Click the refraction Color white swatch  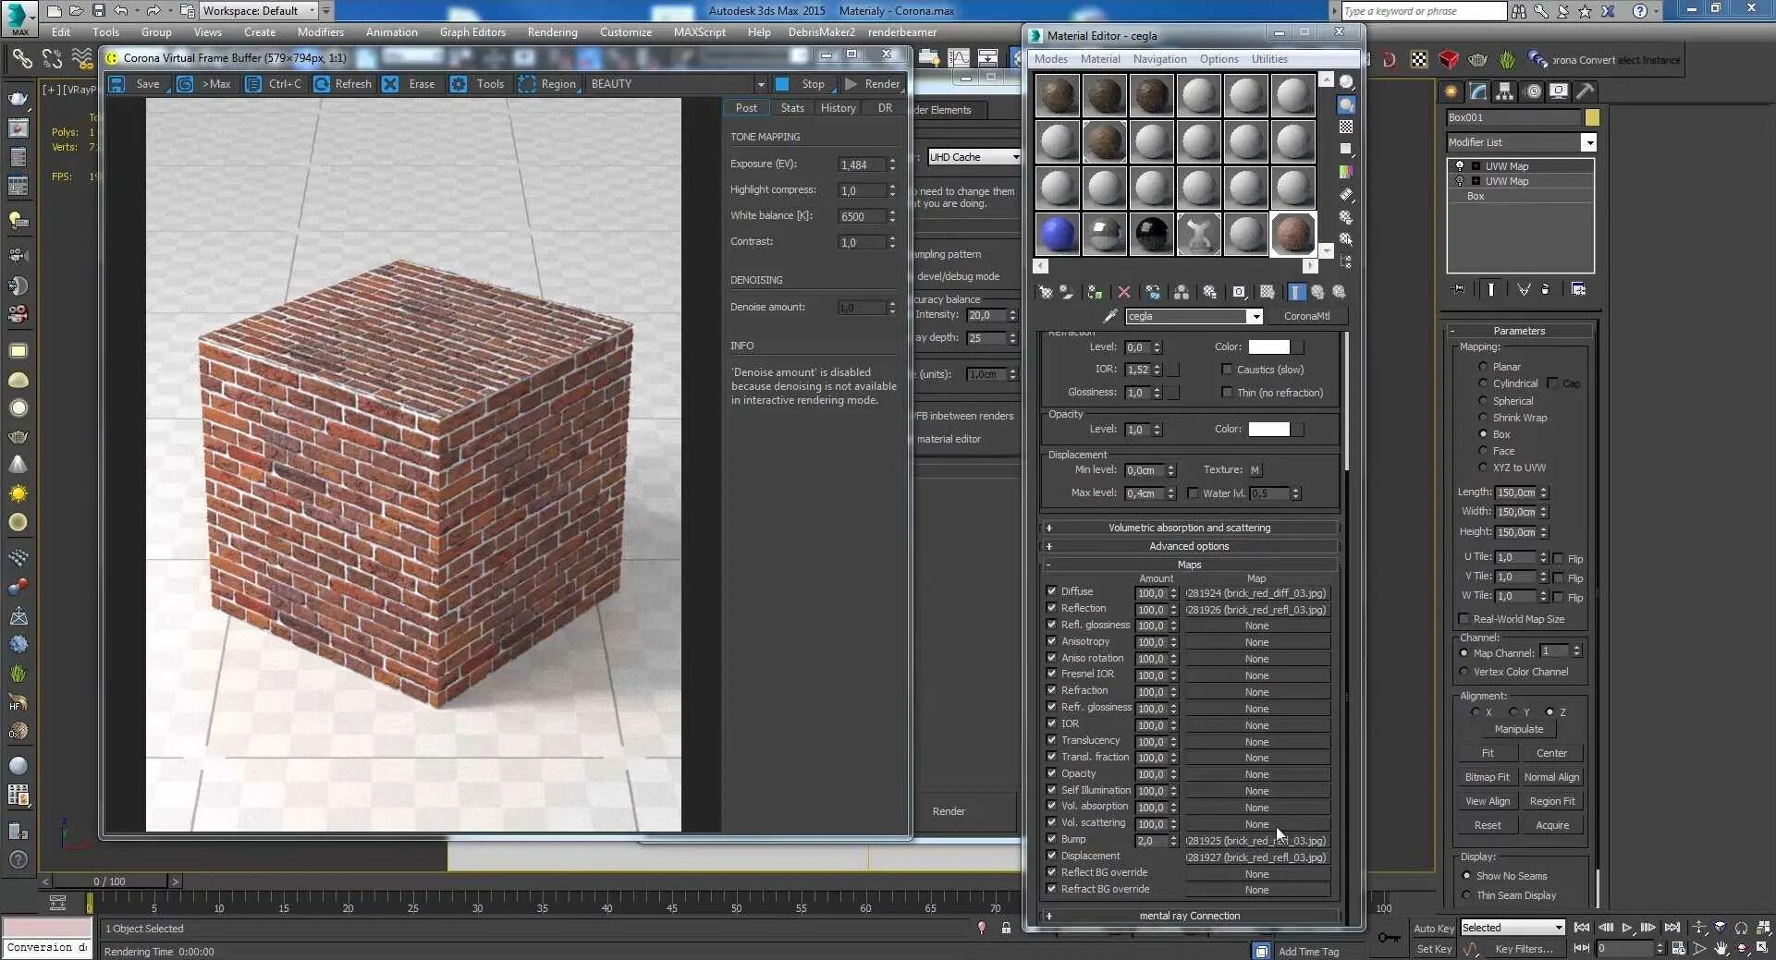(x=1268, y=347)
